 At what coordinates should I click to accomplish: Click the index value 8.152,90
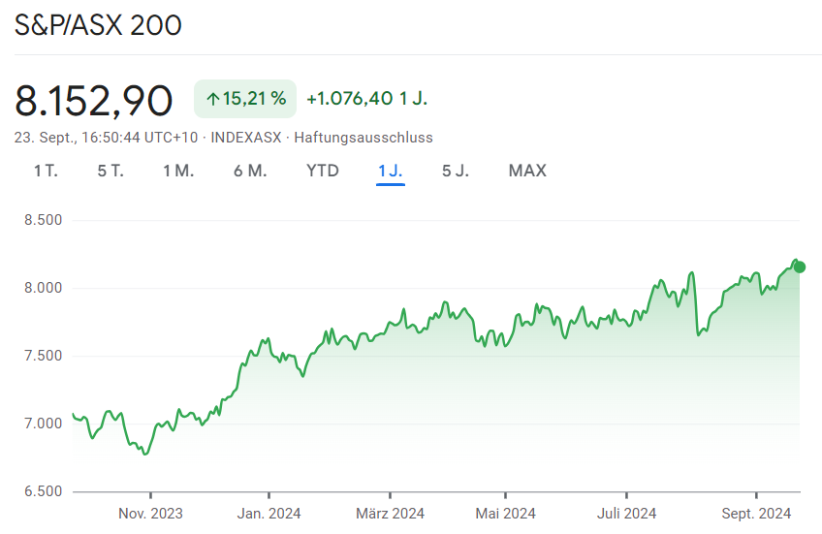[93, 100]
